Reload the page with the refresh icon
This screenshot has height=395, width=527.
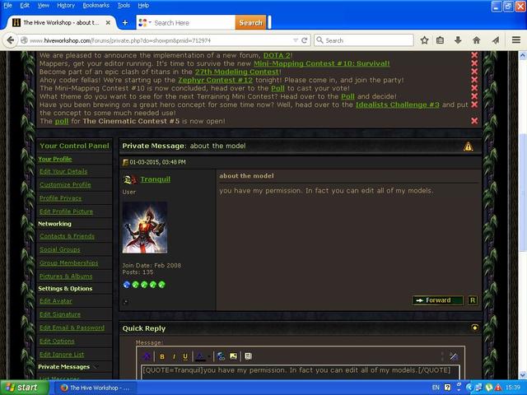pyautogui.click(x=305, y=40)
